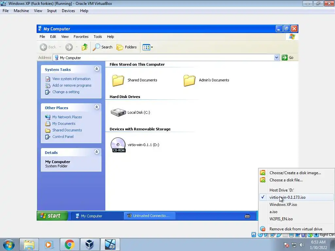The image size is (335, 251).
Task: Click the Go button
Action: [288, 58]
